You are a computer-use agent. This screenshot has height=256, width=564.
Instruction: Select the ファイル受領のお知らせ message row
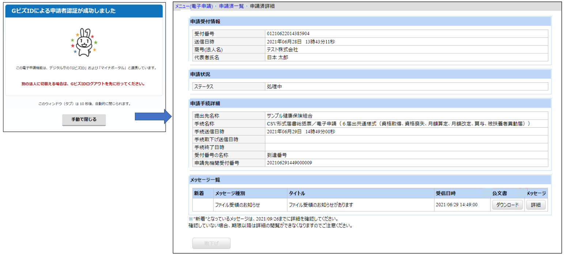370,205
